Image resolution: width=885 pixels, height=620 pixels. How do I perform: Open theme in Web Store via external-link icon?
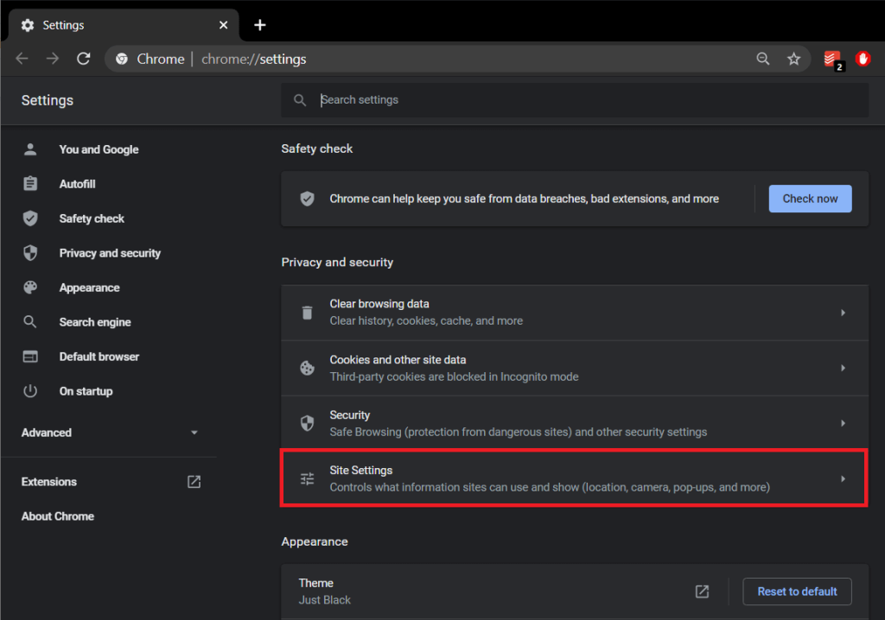point(702,592)
